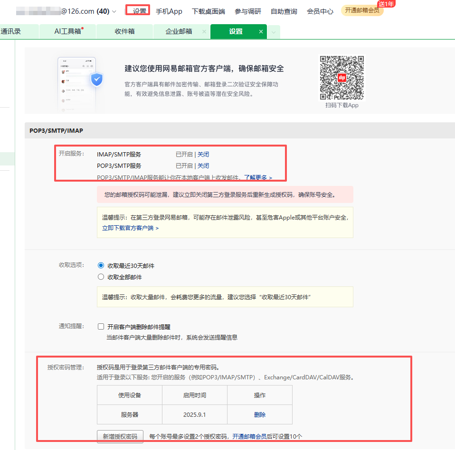Click the IMAP/SMTP服务 label

click(119, 155)
